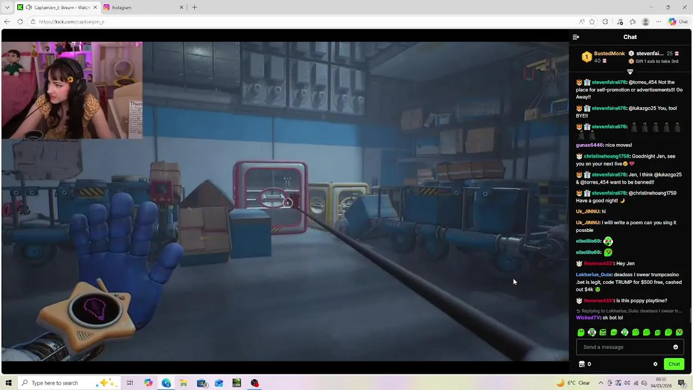Pick the angry square green emote
This screenshot has height=390, width=693.
pyautogui.click(x=603, y=333)
